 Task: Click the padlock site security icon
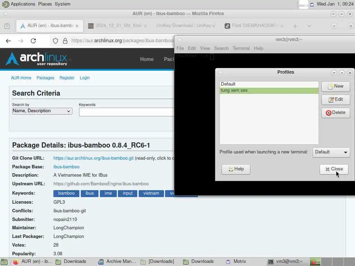tap(65, 41)
